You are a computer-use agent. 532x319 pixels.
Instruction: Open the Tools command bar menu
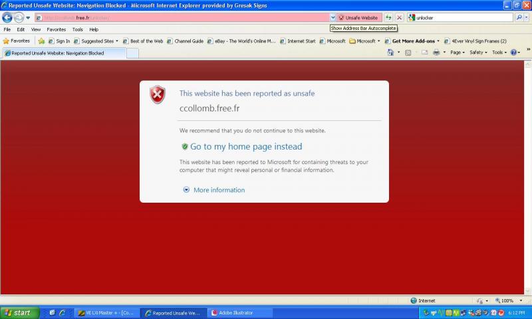[499, 53]
